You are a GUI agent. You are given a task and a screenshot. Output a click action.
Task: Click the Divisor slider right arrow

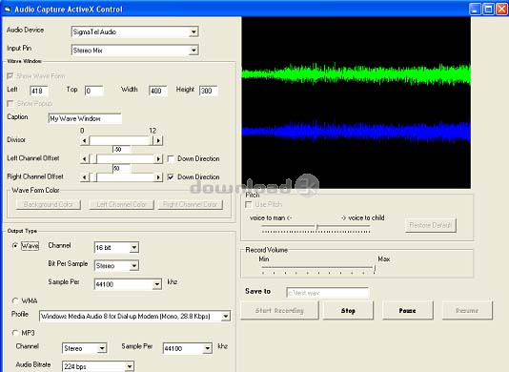coord(158,140)
